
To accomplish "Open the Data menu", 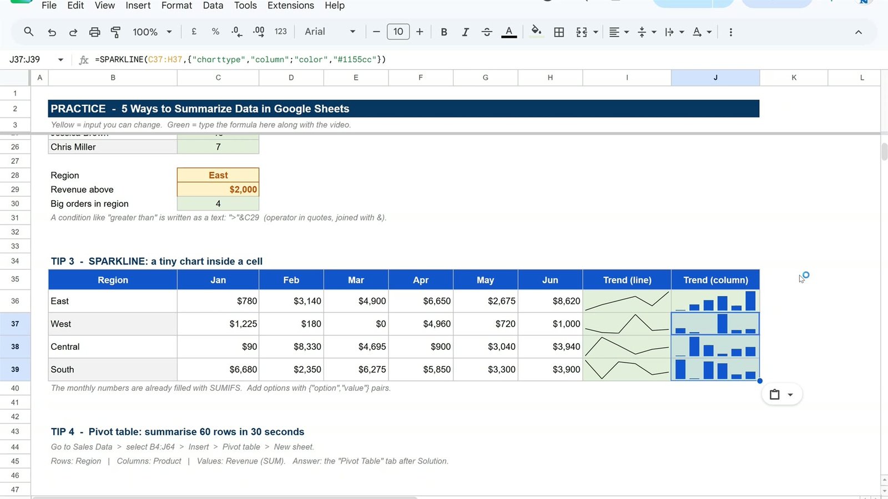I will (x=213, y=6).
